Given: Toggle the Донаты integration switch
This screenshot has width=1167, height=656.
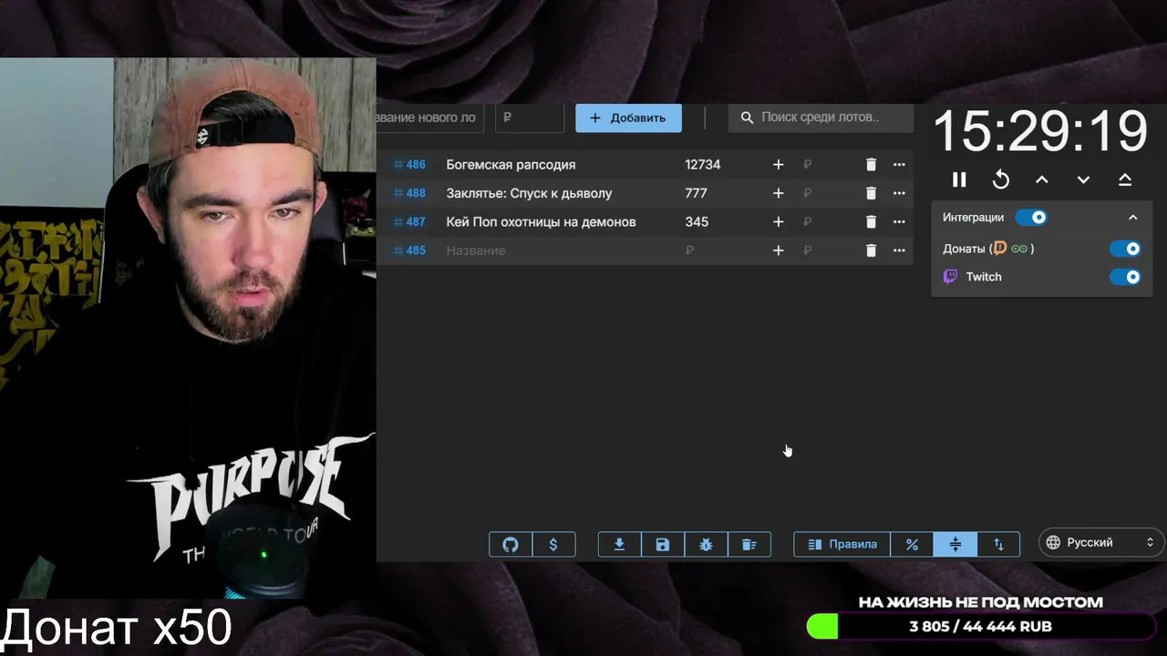Looking at the screenshot, I should pos(1126,249).
